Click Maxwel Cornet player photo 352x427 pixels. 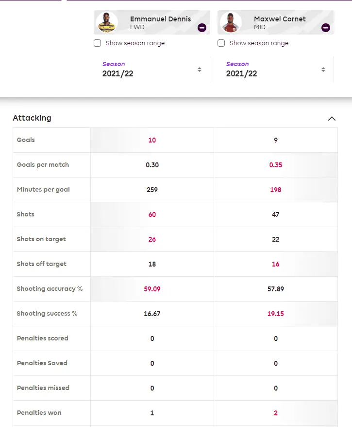pos(231,22)
